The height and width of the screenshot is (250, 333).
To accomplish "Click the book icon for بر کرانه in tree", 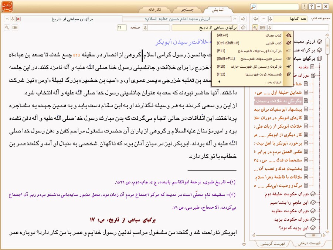I will tap(319, 50).
